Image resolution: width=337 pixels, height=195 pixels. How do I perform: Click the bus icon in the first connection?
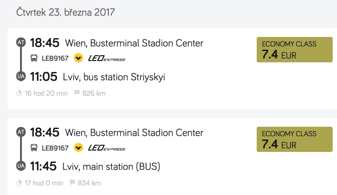point(34,58)
